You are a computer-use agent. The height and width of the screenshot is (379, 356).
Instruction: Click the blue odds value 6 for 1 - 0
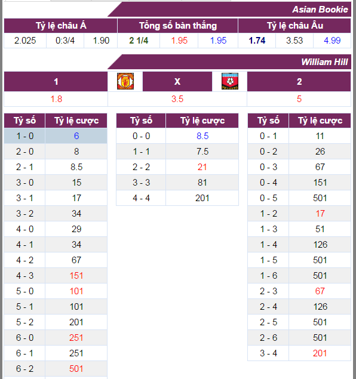76,136
